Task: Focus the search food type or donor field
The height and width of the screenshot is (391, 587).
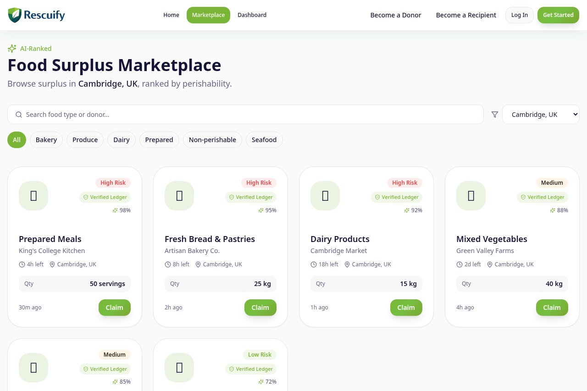Action: (x=245, y=115)
